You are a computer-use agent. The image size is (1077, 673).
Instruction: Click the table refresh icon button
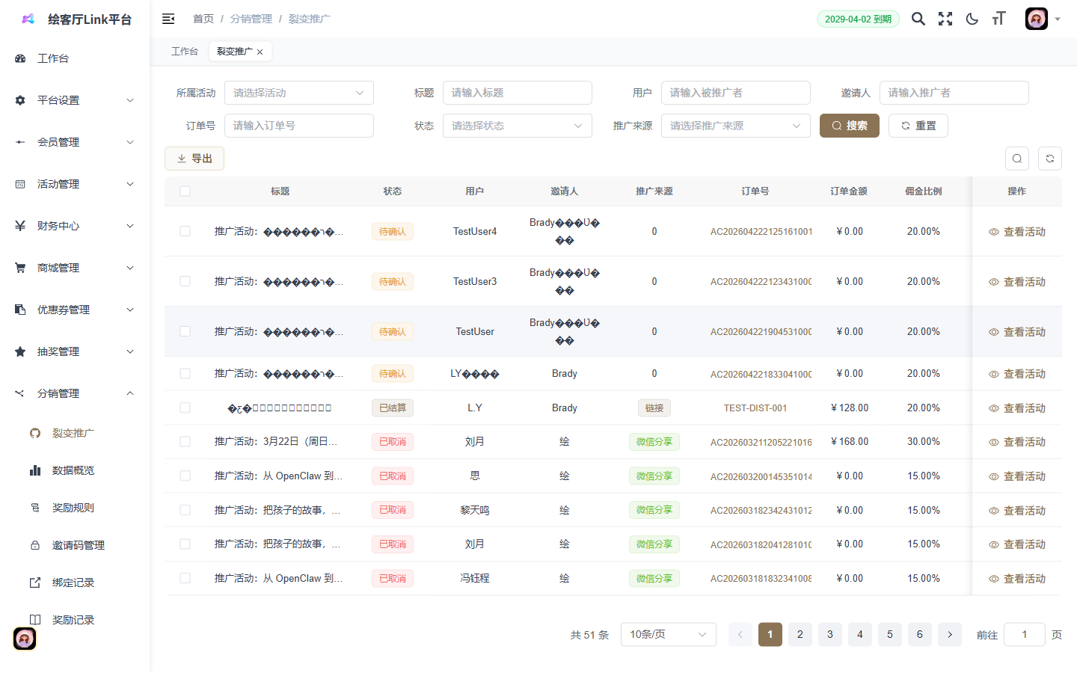click(x=1050, y=159)
